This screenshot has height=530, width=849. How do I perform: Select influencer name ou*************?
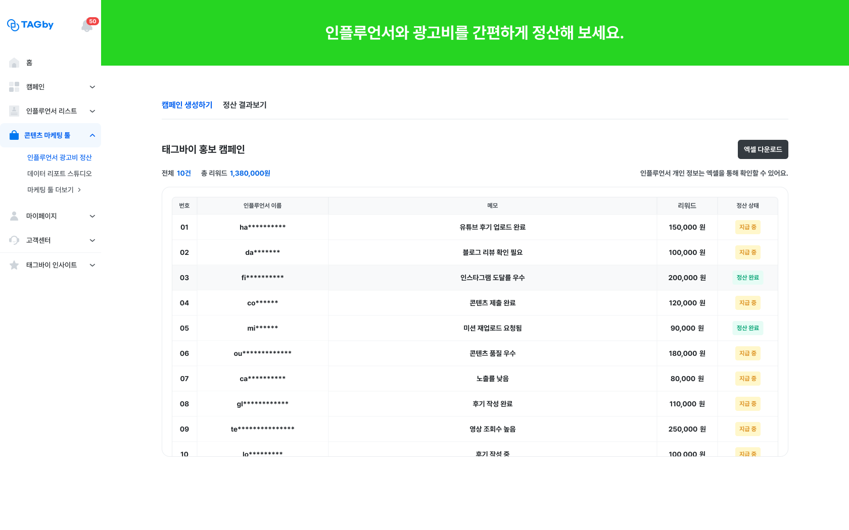[x=263, y=353]
